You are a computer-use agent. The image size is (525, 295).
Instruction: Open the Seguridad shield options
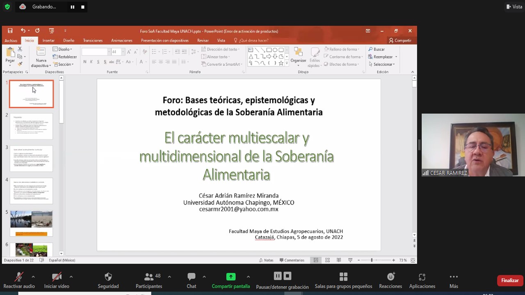click(108, 280)
